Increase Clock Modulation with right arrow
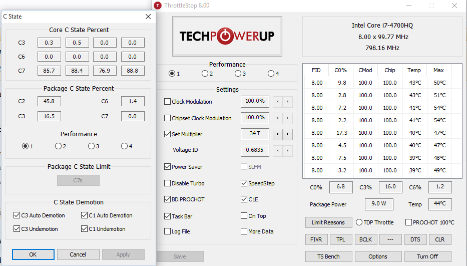 coord(287,102)
